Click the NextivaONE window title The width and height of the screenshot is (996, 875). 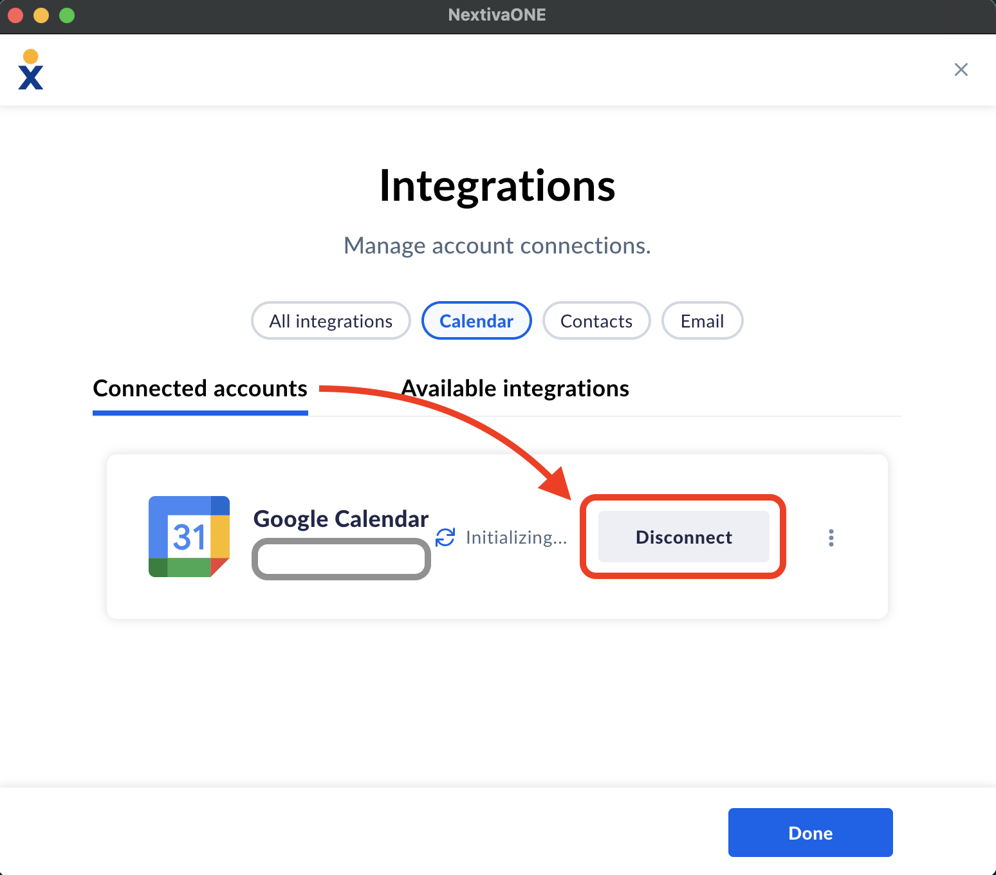tap(497, 15)
